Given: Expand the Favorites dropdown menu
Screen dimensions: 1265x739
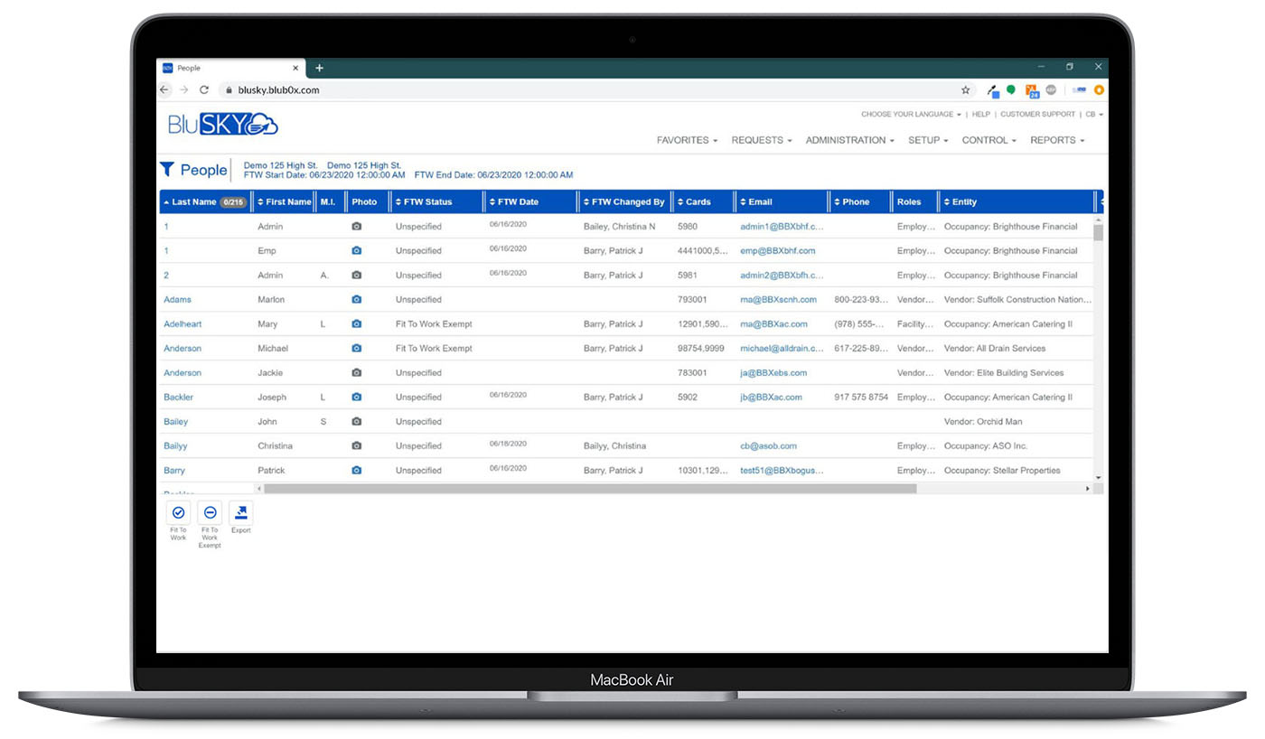Looking at the screenshot, I should [x=687, y=141].
